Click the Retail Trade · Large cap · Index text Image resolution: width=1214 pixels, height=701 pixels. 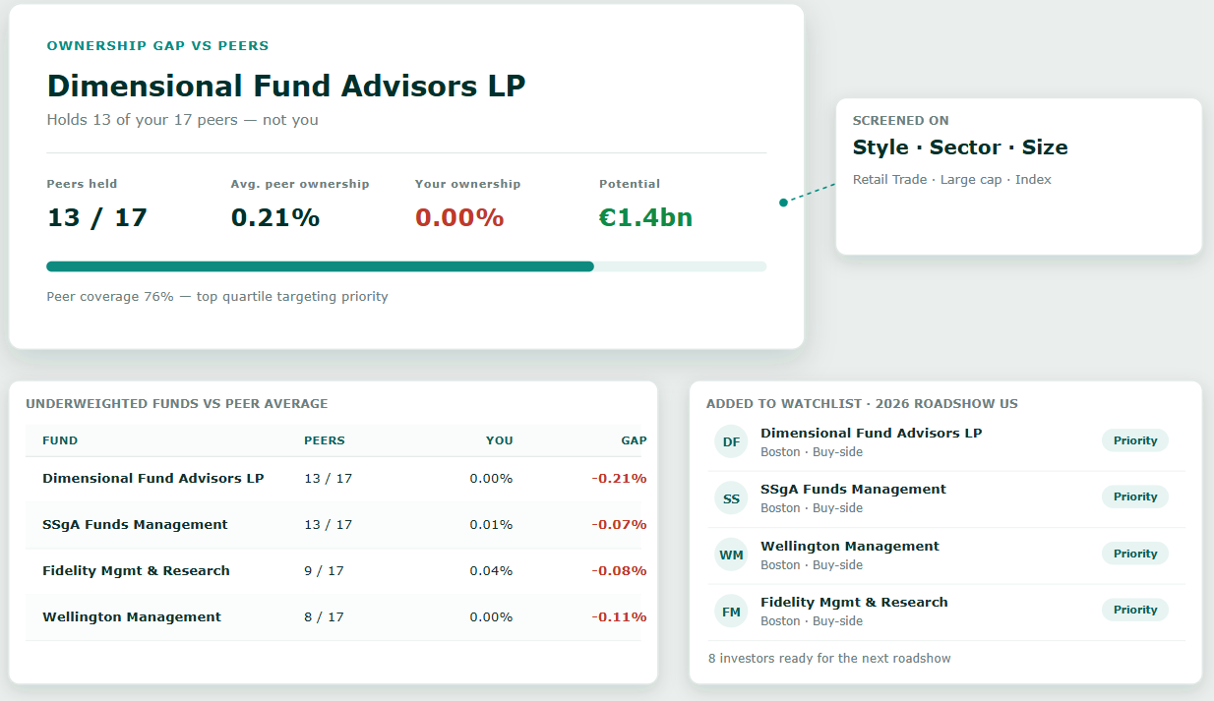tap(952, 180)
